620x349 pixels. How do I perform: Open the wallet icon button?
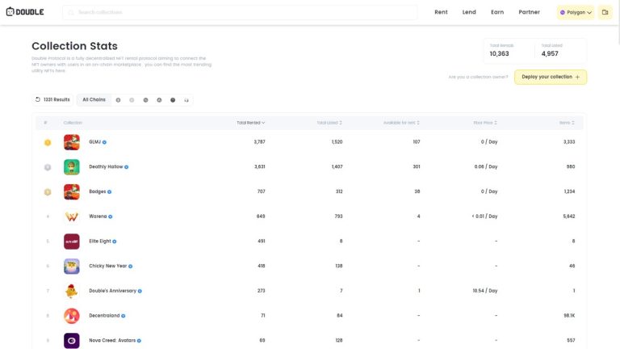point(605,12)
